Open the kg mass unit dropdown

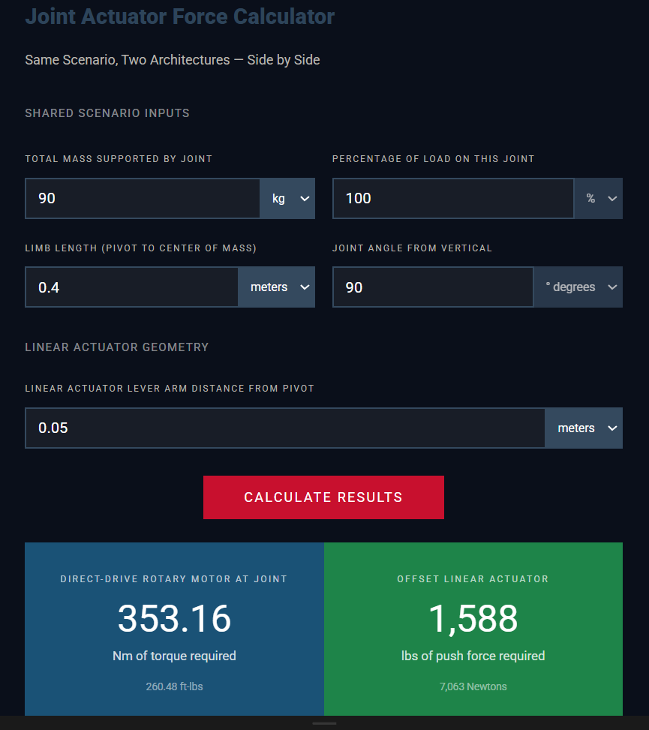click(287, 198)
